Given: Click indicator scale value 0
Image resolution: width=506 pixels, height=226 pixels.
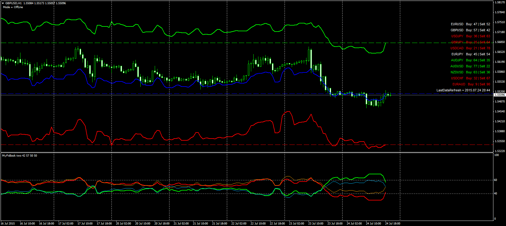Looking at the screenshot, I should tap(495, 219).
